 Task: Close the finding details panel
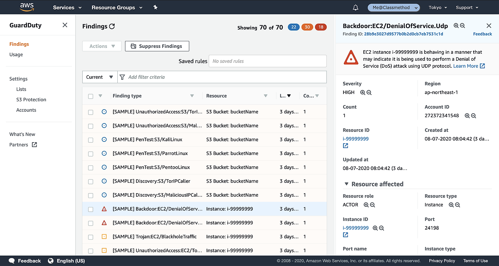tap(489, 26)
